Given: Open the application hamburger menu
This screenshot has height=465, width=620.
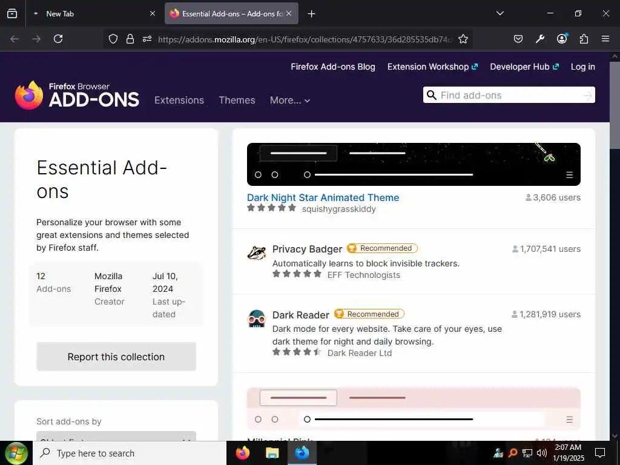Looking at the screenshot, I should (x=605, y=39).
